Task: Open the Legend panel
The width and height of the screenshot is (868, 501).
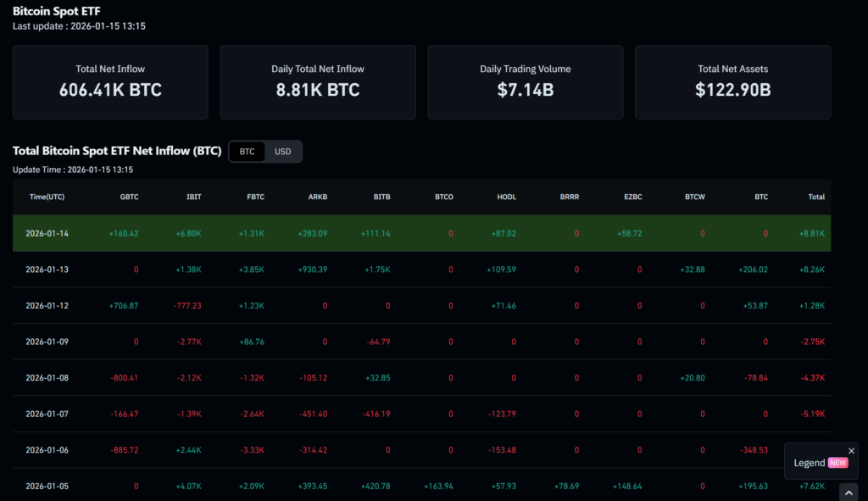Action: coord(810,463)
